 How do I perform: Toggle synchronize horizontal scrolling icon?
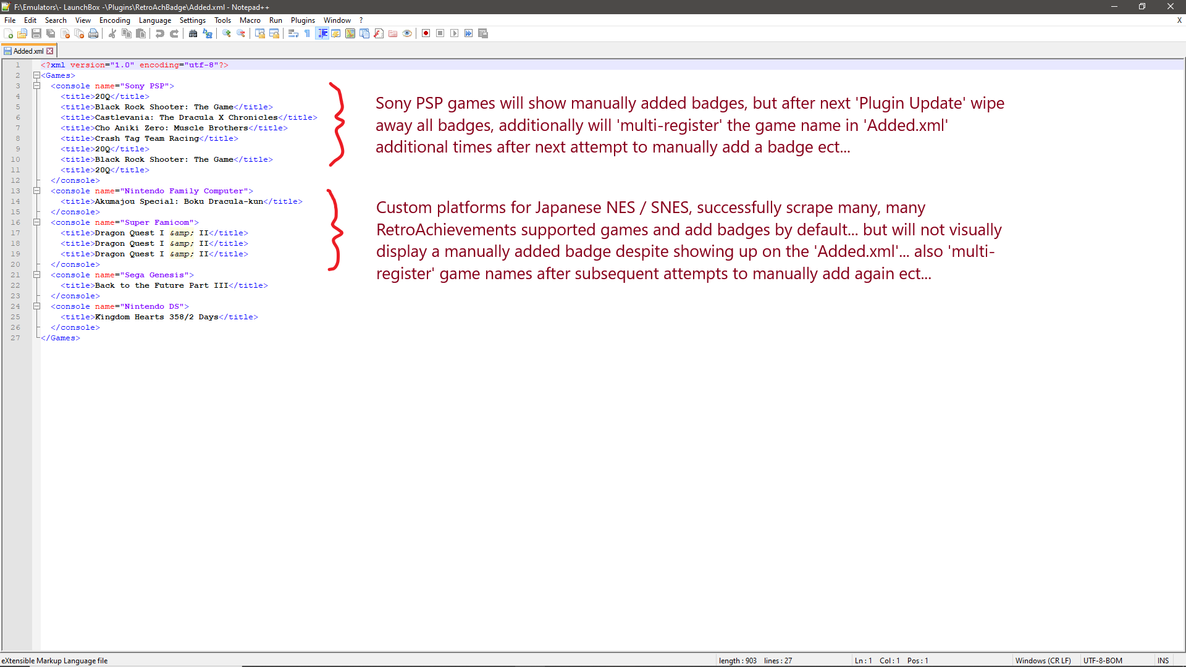click(x=274, y=33)
